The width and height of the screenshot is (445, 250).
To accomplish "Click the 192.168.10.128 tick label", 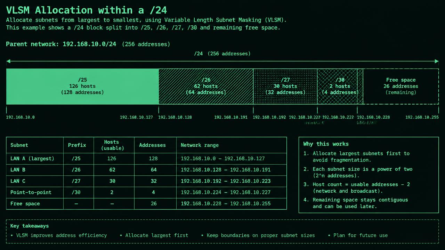I will tap(175, 117).
